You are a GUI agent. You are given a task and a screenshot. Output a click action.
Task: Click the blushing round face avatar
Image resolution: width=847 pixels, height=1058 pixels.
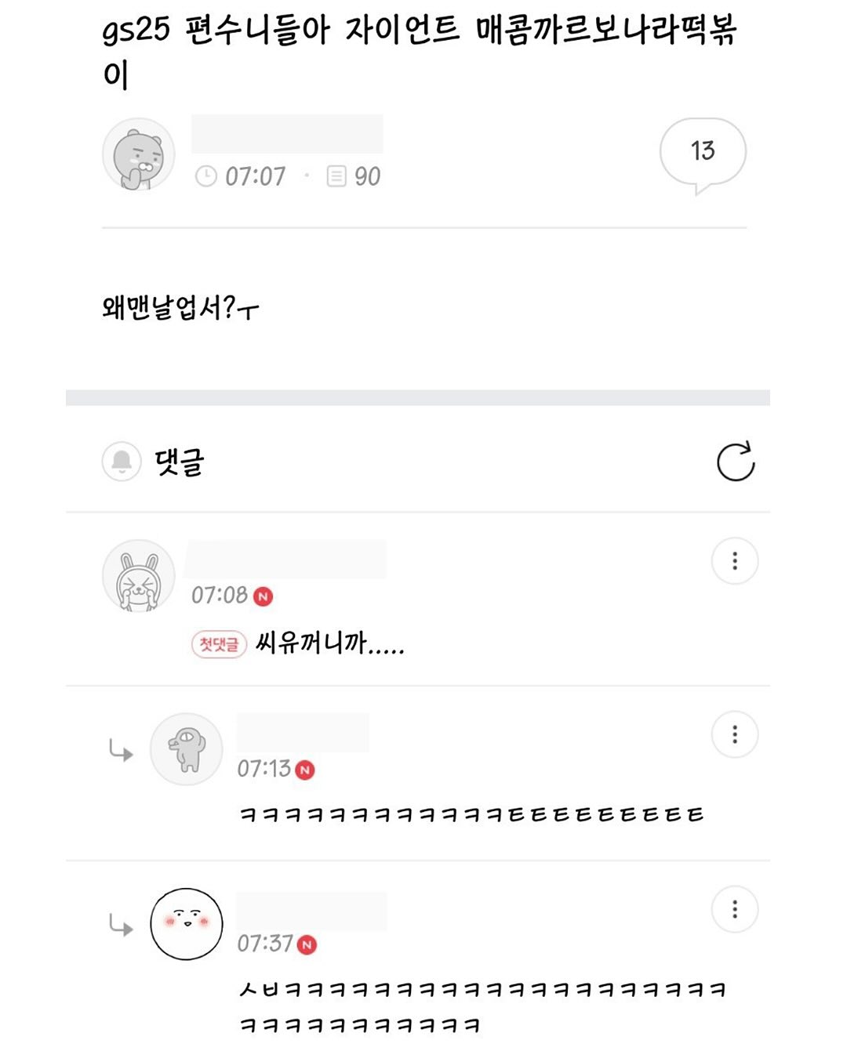[x=186, y=924]
